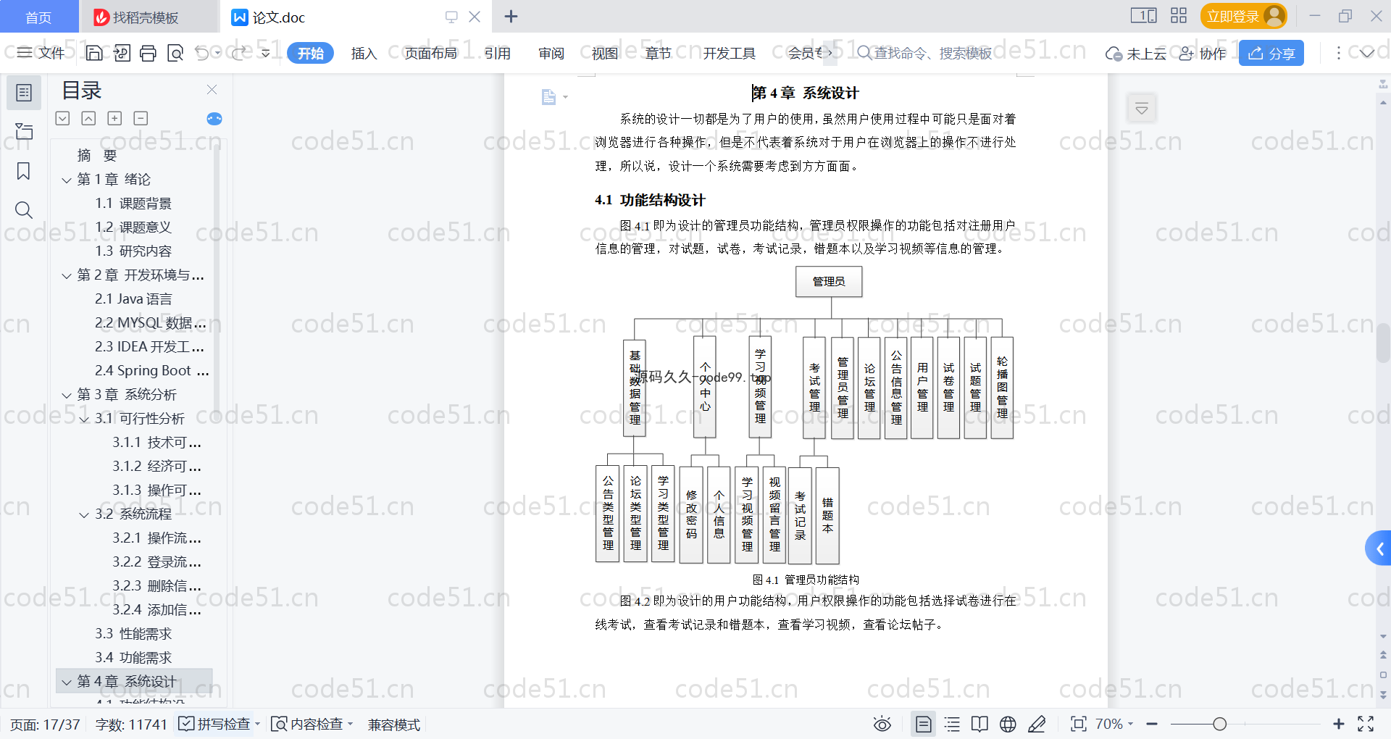This screenshot has width=1391, height=739.
Task: Click the blue side panel arrow at the right edge
Action: point(1379,548)
